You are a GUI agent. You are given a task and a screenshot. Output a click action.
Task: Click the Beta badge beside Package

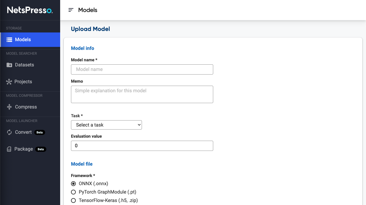pyautogui.click(x=41, y=149)
